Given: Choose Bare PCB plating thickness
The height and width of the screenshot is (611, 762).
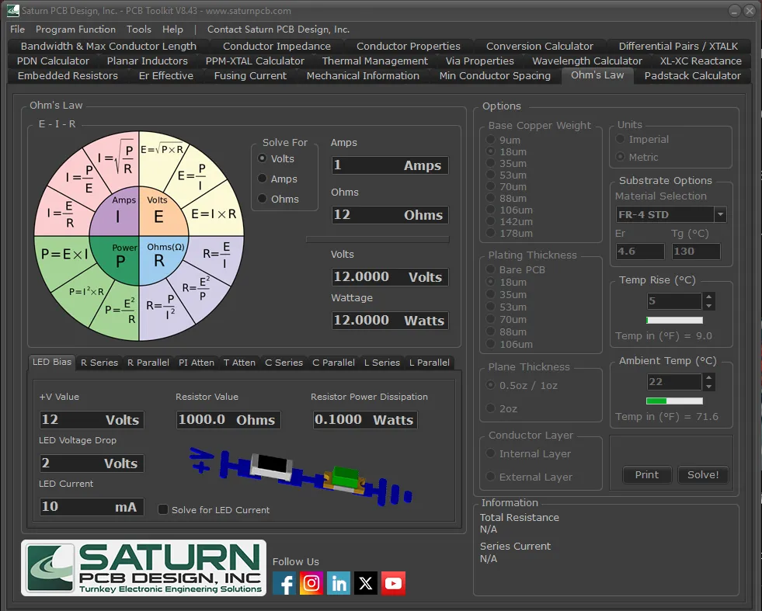Looking at the screenshot, I should point(516,269).
